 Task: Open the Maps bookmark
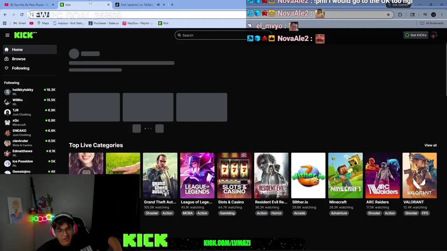click(43, 23)
